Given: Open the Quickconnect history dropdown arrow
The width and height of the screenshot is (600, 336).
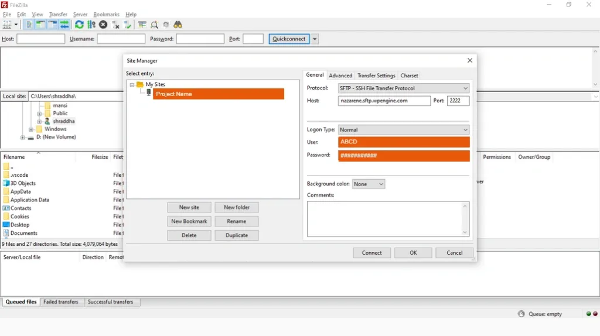Looking at the screenshot, I should click(x=315, y=39).
